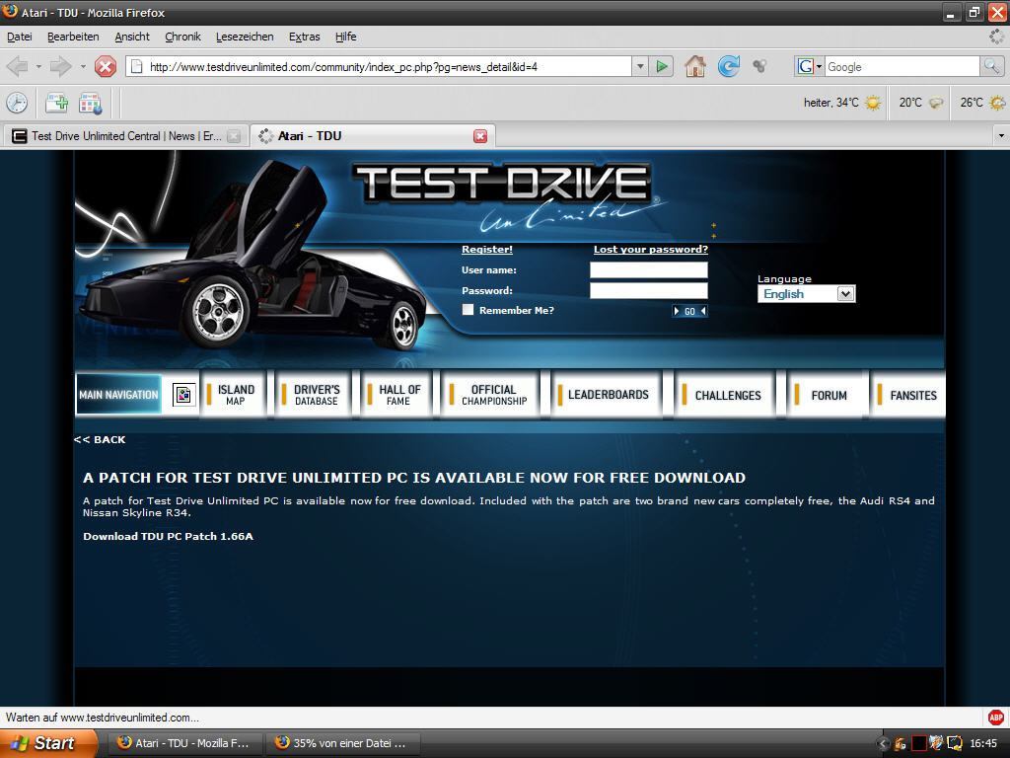Click the Password input field

649,291
